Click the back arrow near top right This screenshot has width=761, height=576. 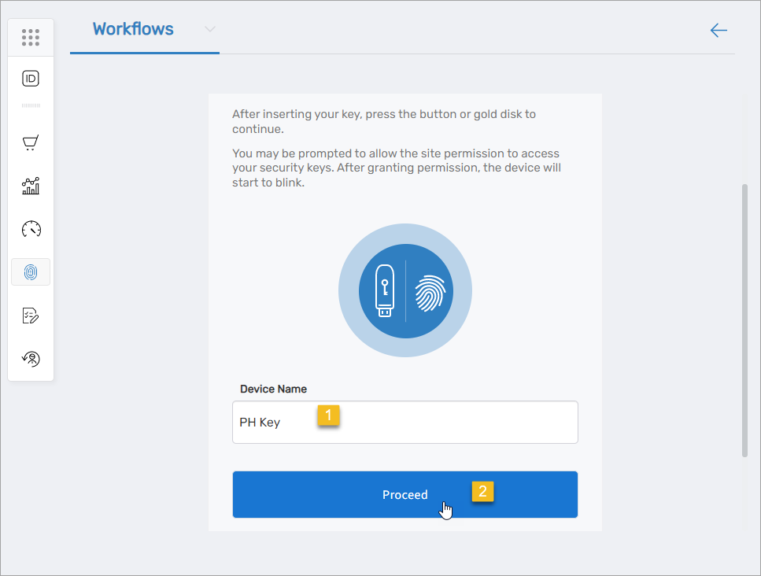click(x=719, y=30)
